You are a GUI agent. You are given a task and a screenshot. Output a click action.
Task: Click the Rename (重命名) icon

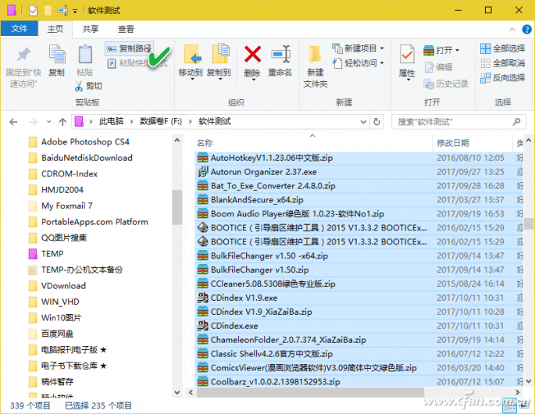click(x=281, y=54)
